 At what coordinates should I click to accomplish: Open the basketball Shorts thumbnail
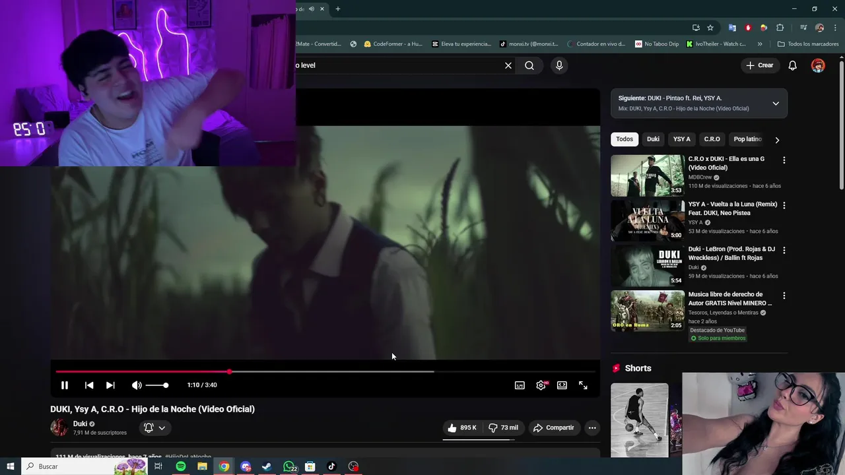pyautogui.click(x=639, y=420)
